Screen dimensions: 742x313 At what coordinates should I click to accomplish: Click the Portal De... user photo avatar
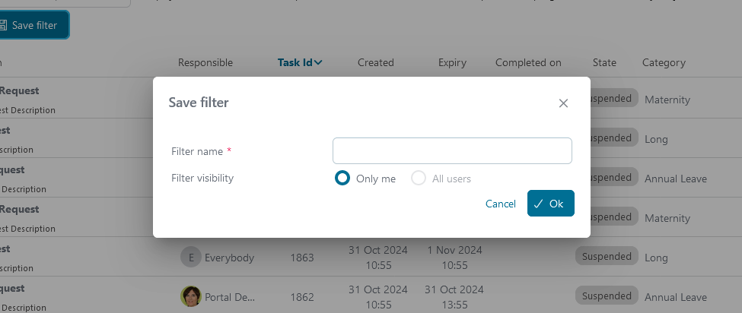tap(191, 296)
